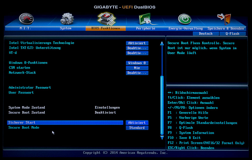
Task: Click the BIOS Funktionen chip icon
Action: [106, 18]
